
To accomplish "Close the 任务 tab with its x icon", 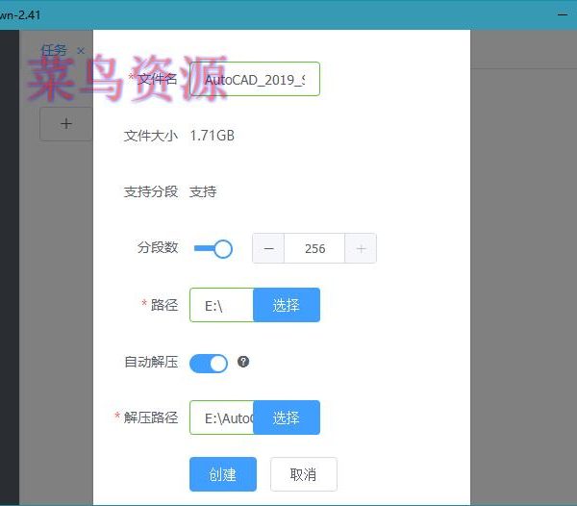I will (81, 50).
